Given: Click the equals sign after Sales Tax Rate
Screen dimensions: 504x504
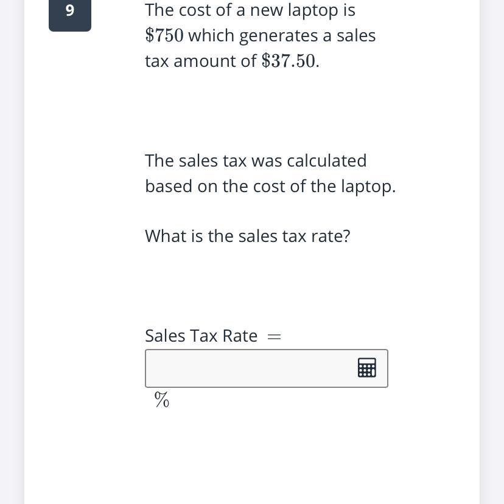Looking at the screenshot, I should point(274,337).
